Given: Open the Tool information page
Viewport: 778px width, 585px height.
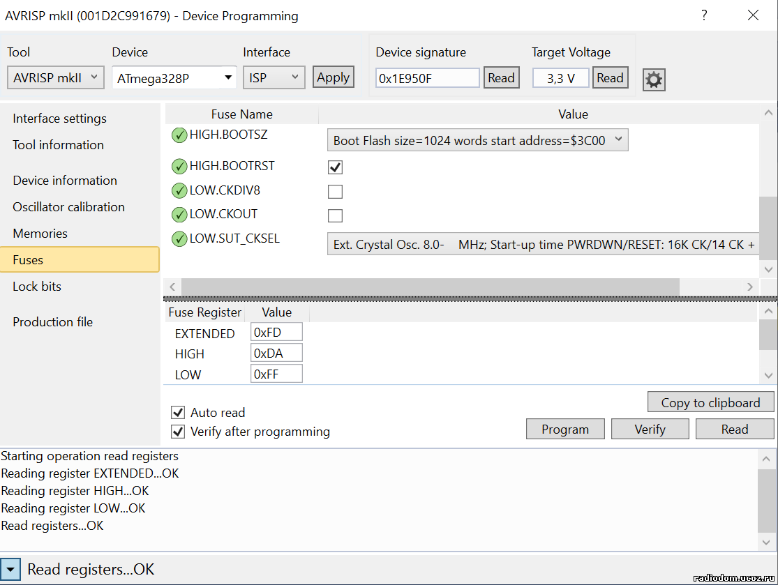Looking at the screenshot, I should 58,145.
